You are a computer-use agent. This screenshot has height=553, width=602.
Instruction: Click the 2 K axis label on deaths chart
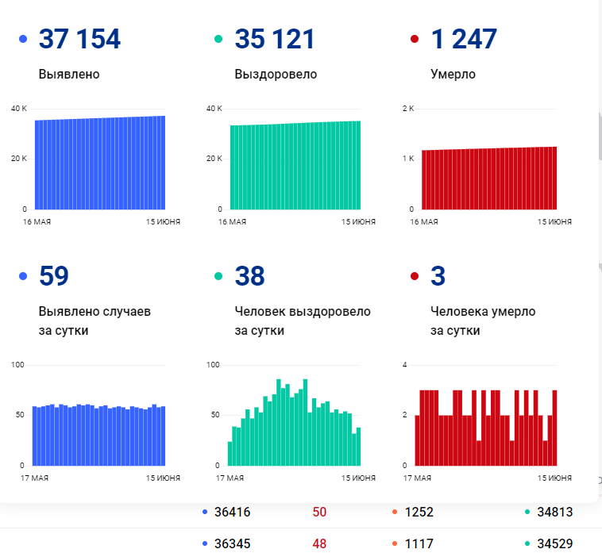click(x=408, y=109)
